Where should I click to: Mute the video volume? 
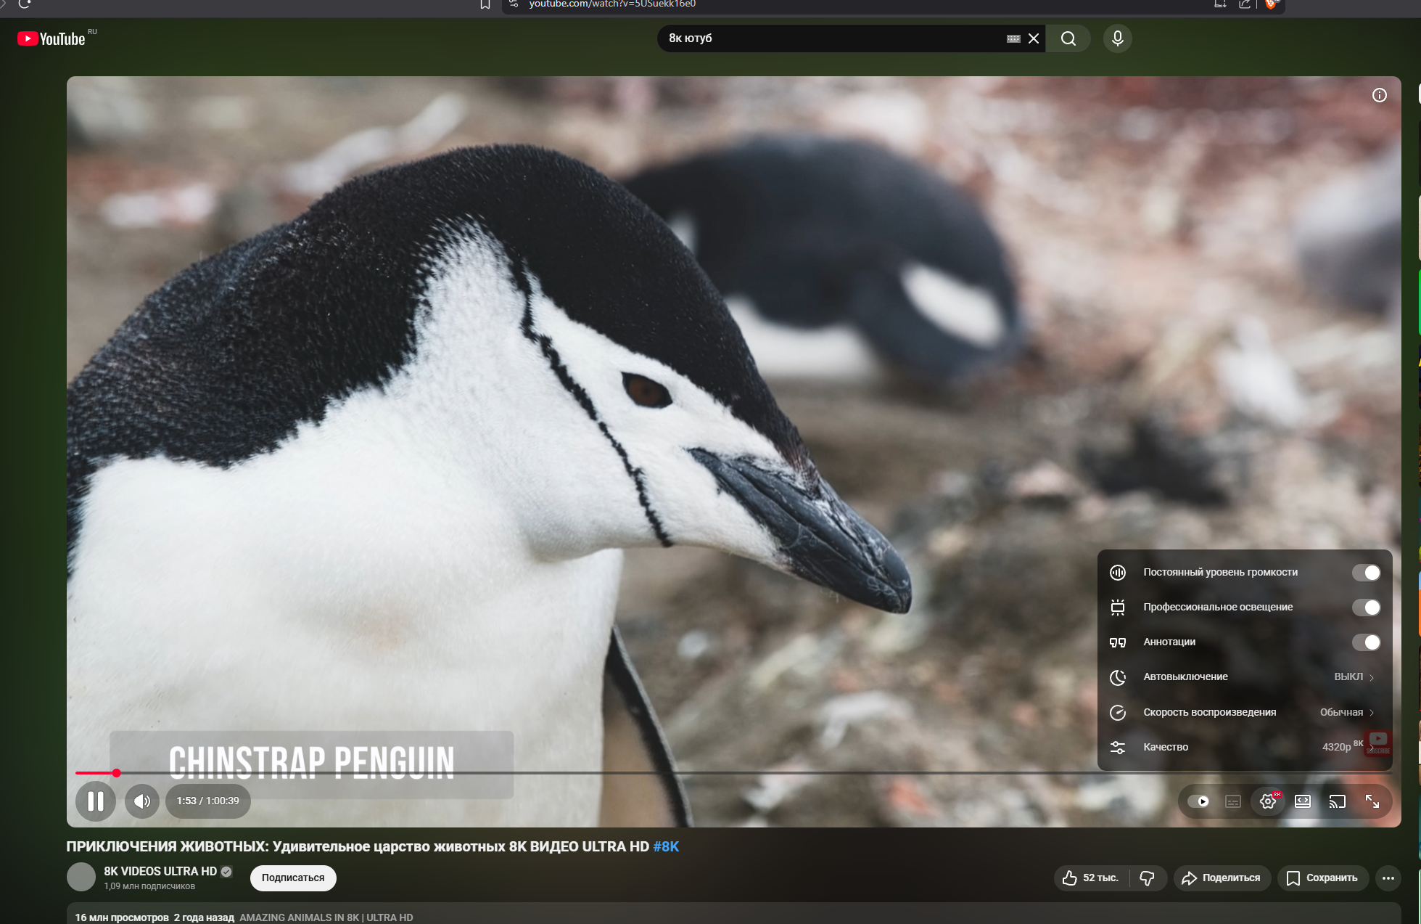tap(142, 801)
